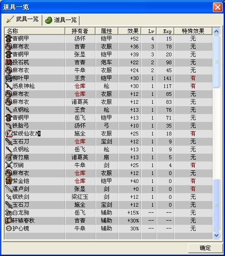
Task: Click the 沥泉神枪 spear icon
Action: pyautogui.click(x=9, y=86)
